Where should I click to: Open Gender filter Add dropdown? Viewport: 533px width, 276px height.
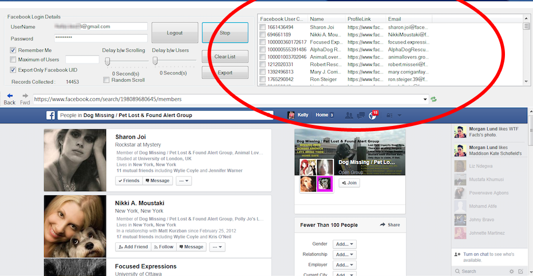[344, 244]
